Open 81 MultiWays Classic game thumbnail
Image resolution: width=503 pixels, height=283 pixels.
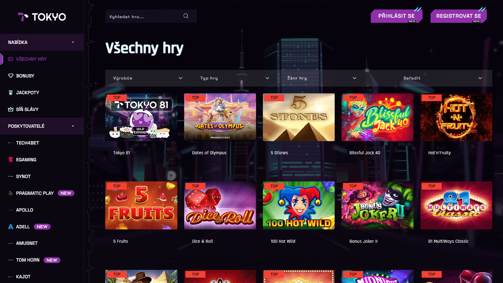[x=456, y=206]
